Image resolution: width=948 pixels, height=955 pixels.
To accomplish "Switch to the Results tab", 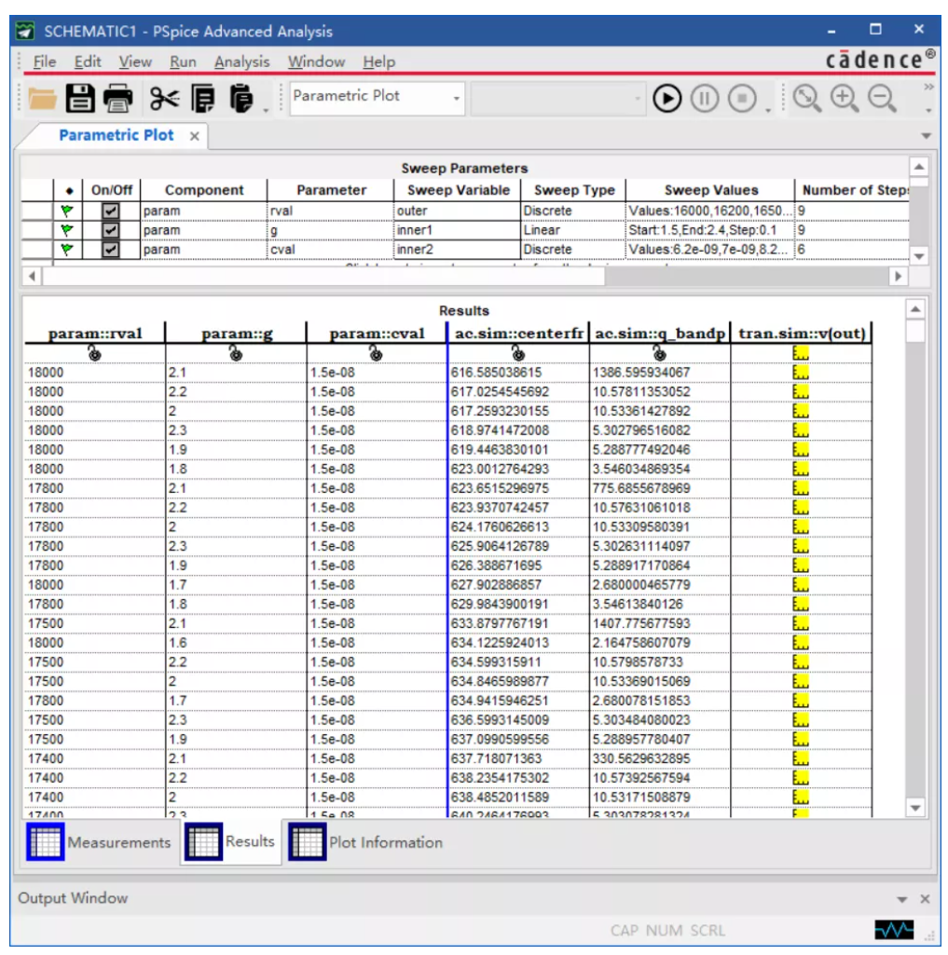I will [x=231, y=841].
